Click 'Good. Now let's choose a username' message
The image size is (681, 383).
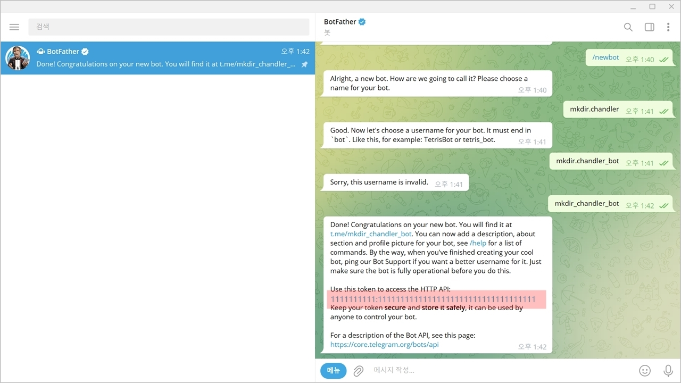(x=438, y=135)
